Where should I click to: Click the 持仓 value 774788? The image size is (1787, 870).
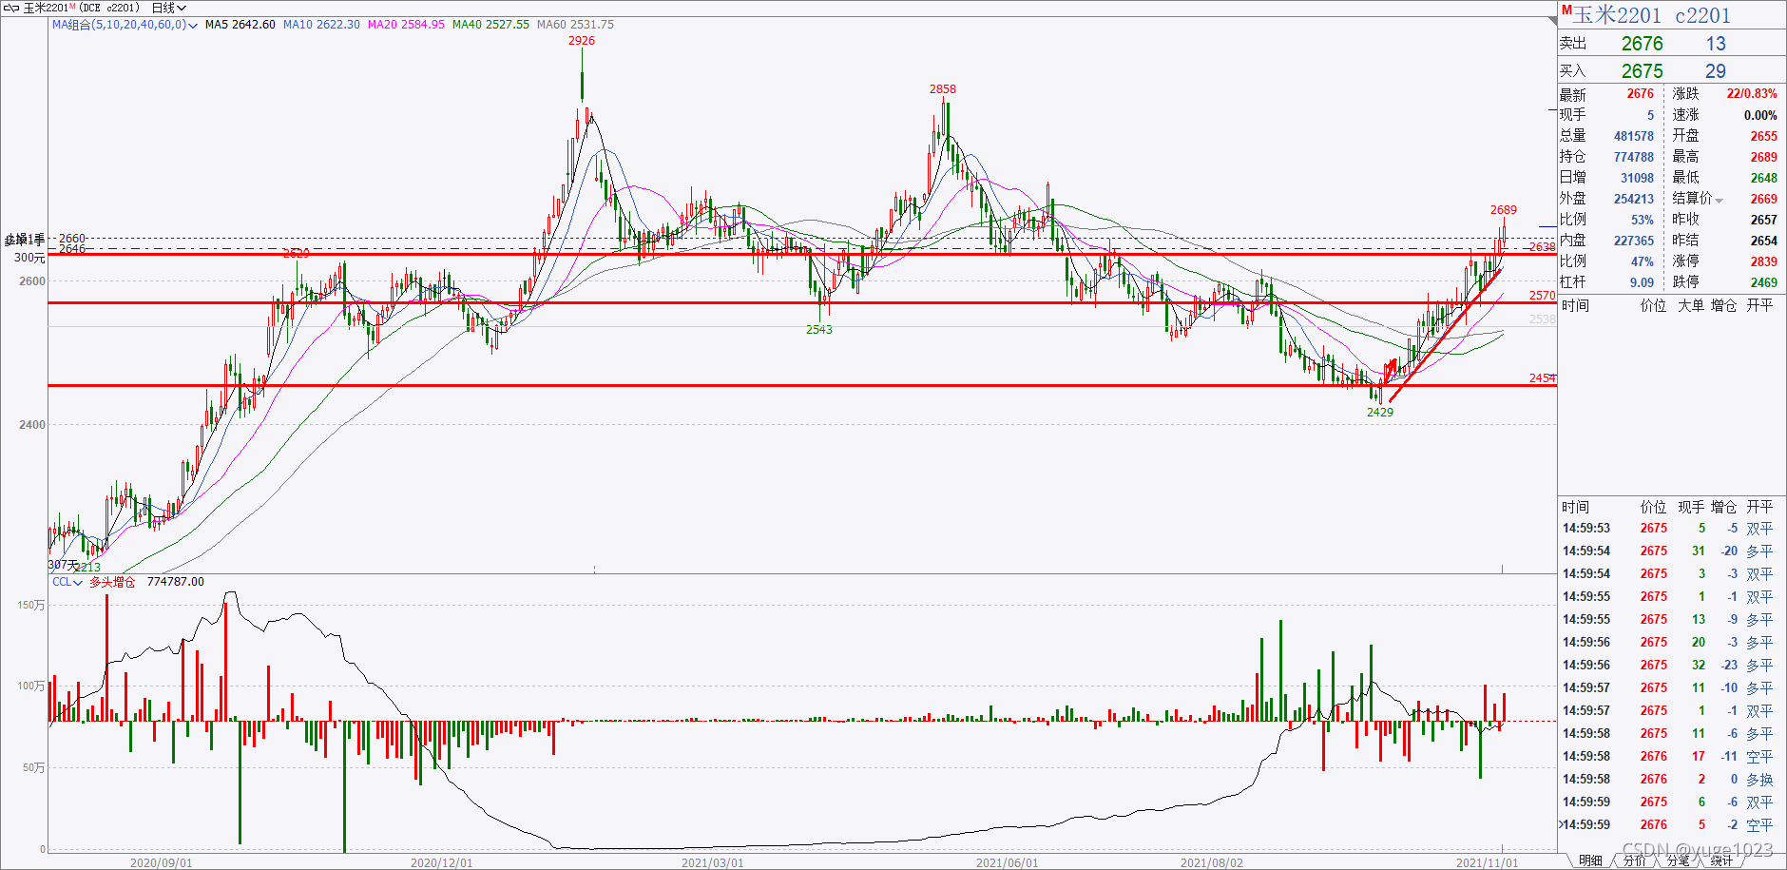click(x=1633, y=157)
